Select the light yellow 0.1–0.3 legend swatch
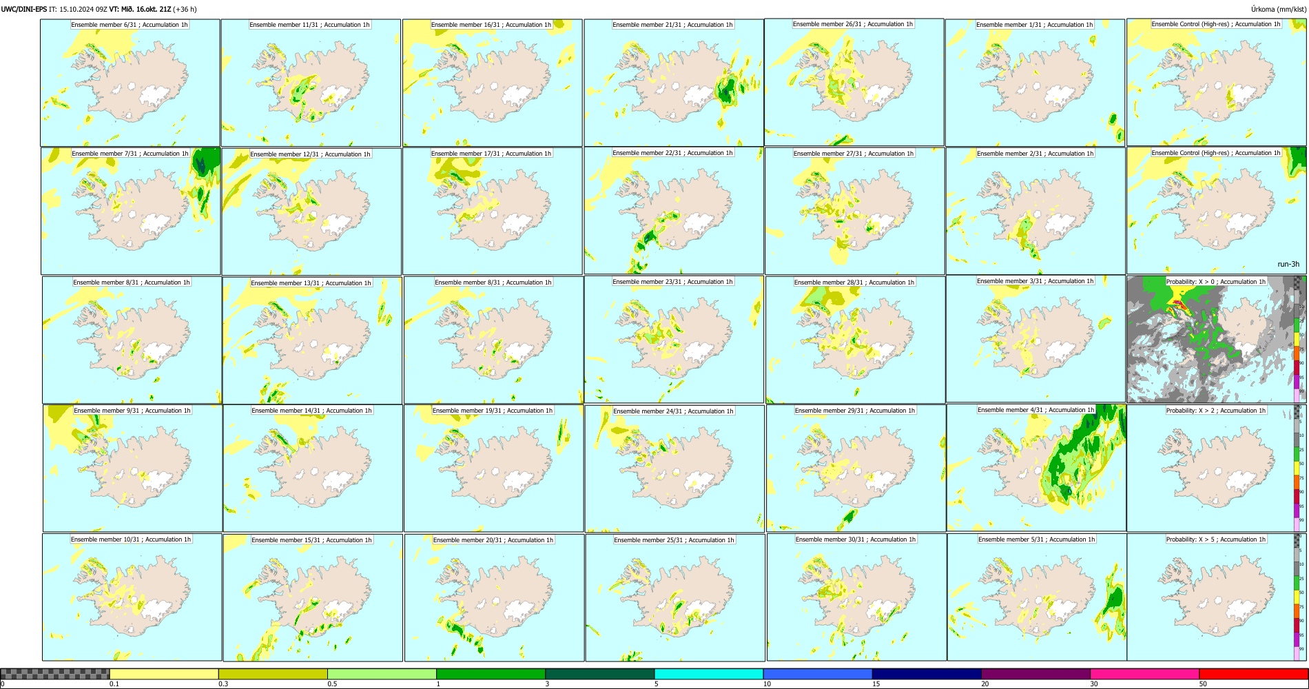1309x689 pixels. point(164,674)
